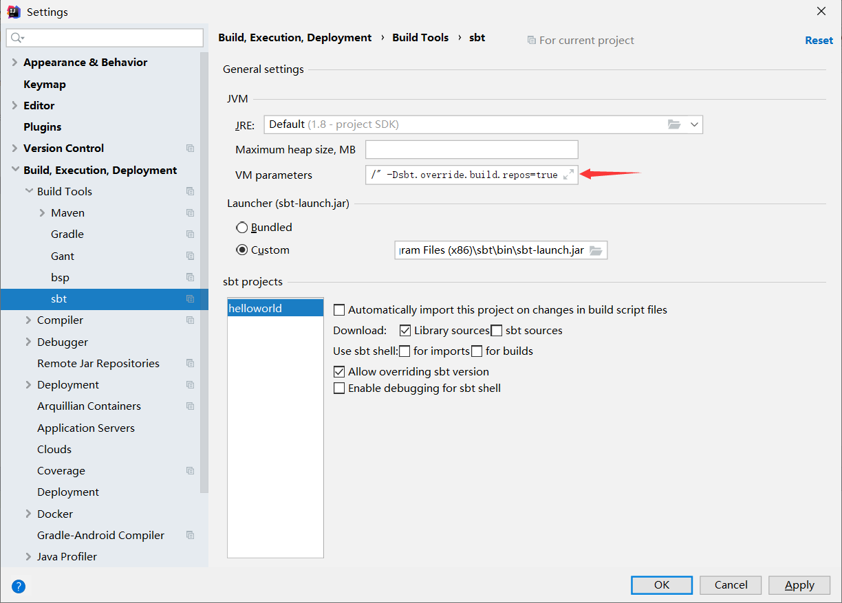This screenshot has width=842, height=603.
Task: Click project-level icon next to Coverage
Action: pos(191,471)
